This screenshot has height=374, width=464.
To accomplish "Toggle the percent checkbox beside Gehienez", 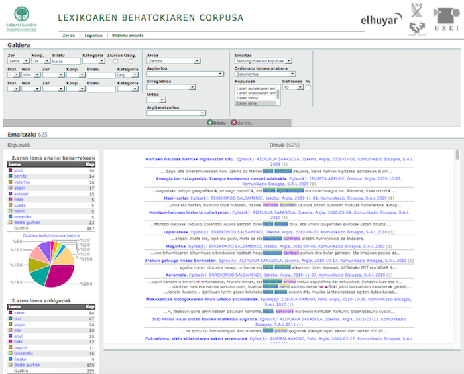I will pyautogui.click(x=308, y=88).
